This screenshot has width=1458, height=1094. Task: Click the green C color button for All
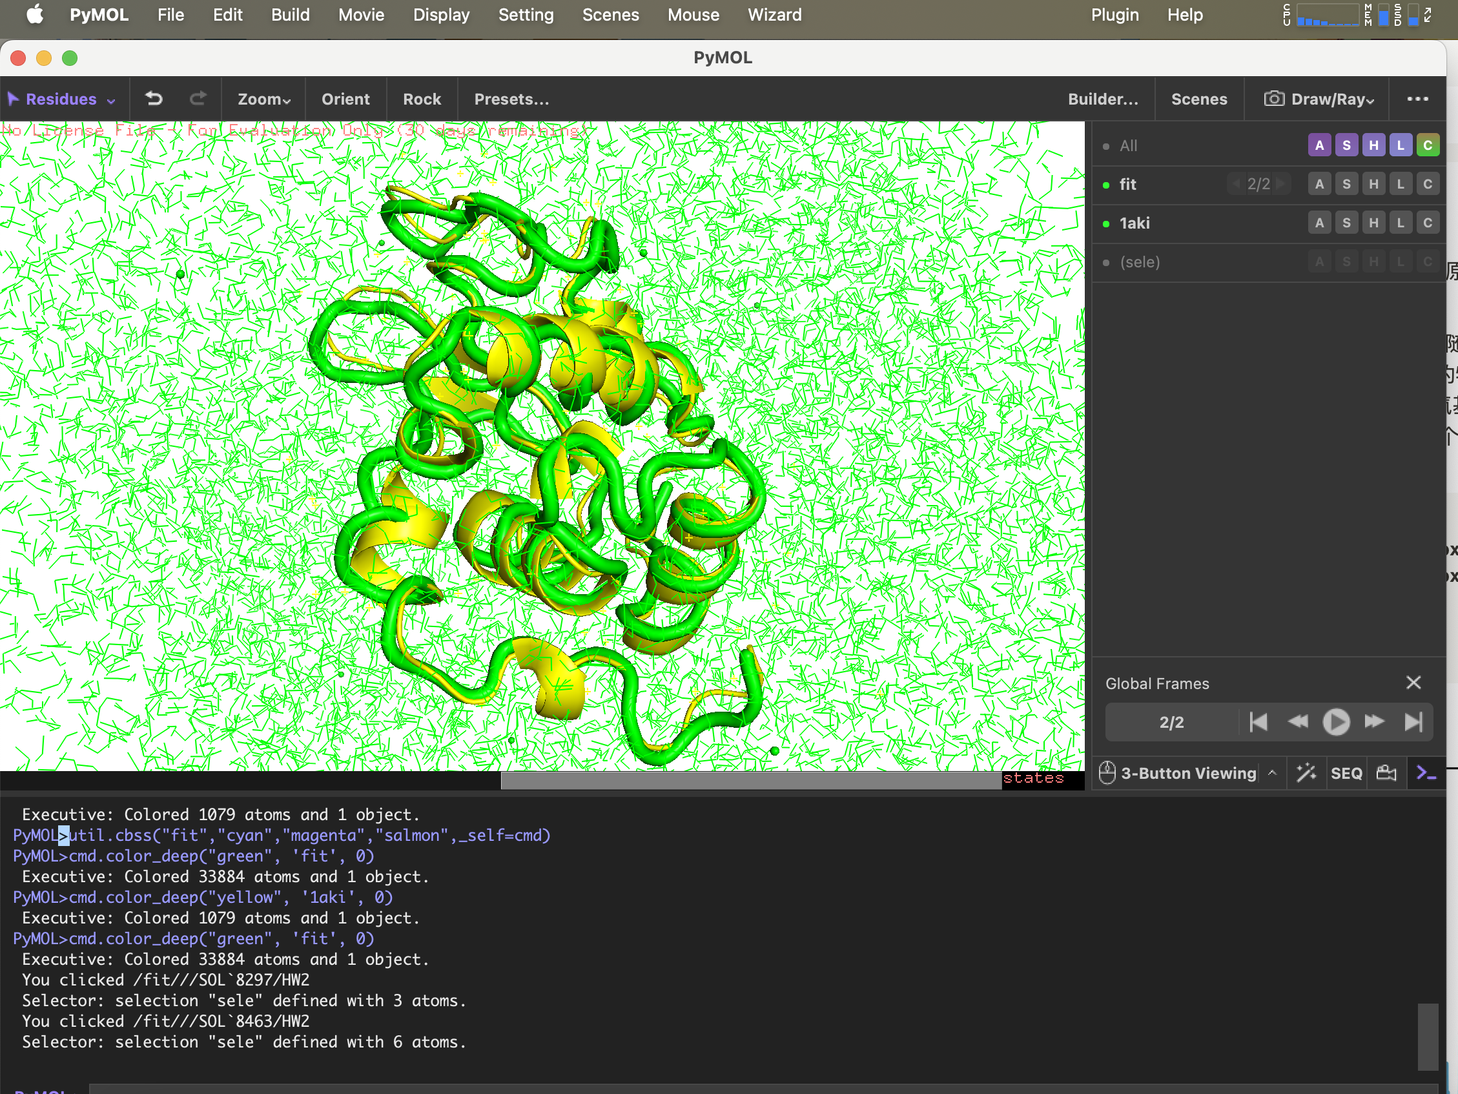1427,146
